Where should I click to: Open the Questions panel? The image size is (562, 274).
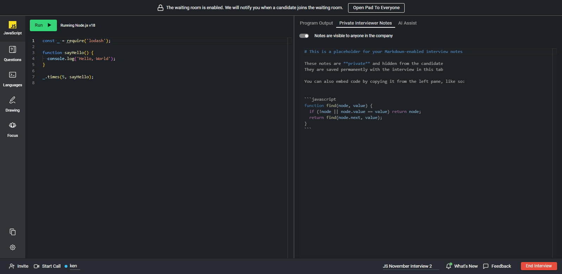[x=13, y=50]
